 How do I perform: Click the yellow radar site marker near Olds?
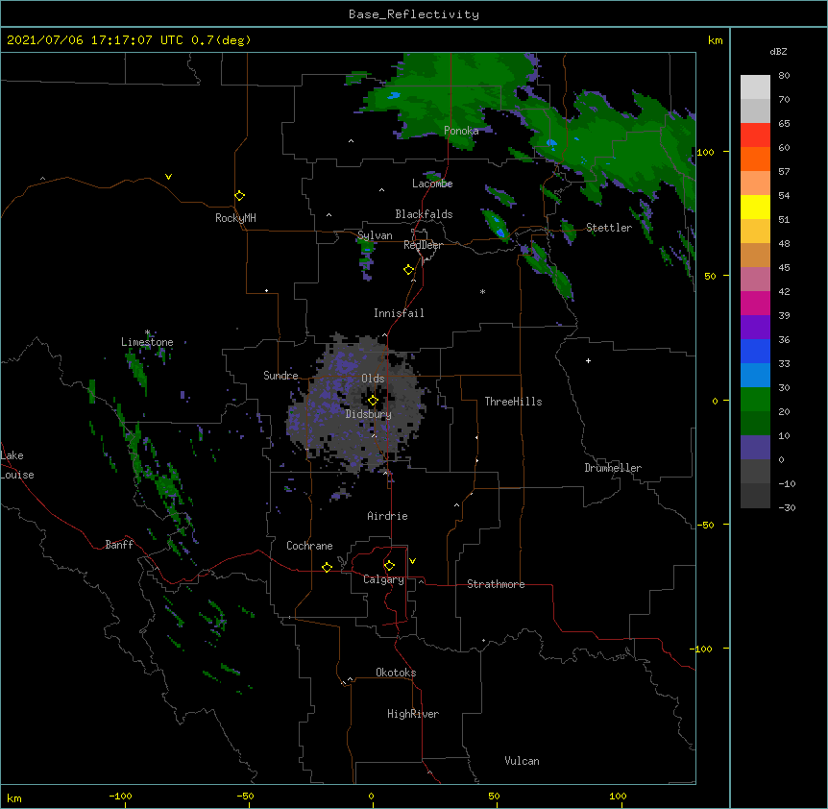373,401
